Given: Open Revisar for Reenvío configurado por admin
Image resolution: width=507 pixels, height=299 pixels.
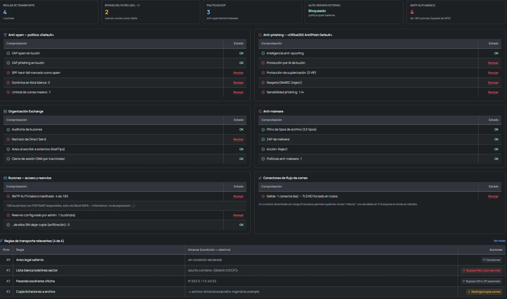Looking at the screenshot, I should [238, 215].
